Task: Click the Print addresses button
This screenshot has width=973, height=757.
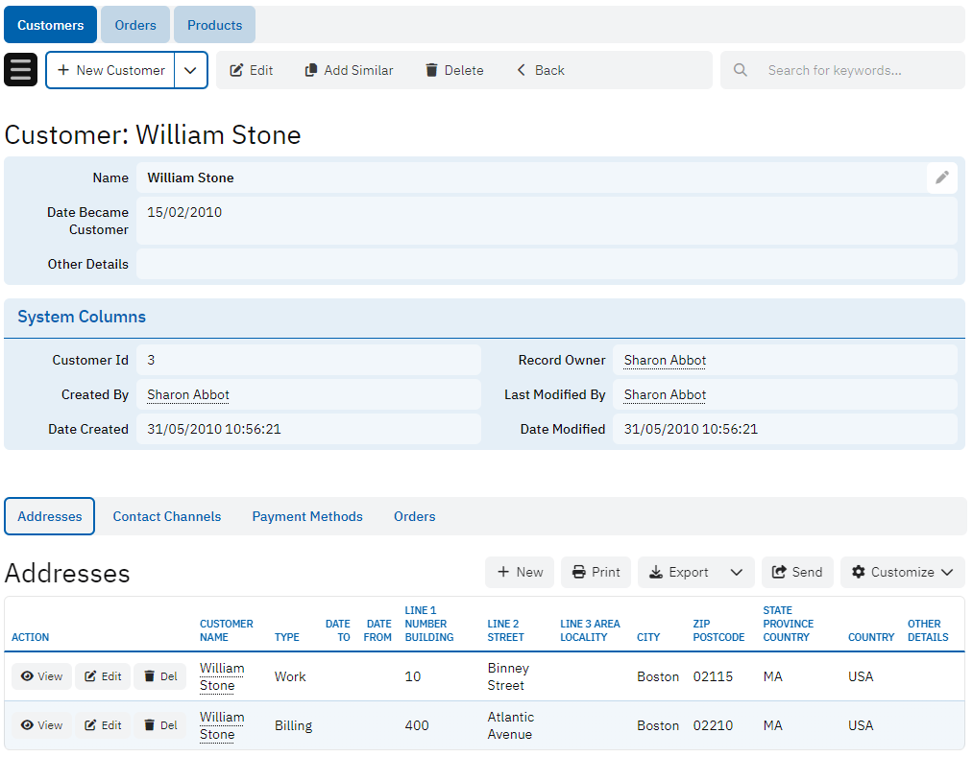Action: [596, 572]
